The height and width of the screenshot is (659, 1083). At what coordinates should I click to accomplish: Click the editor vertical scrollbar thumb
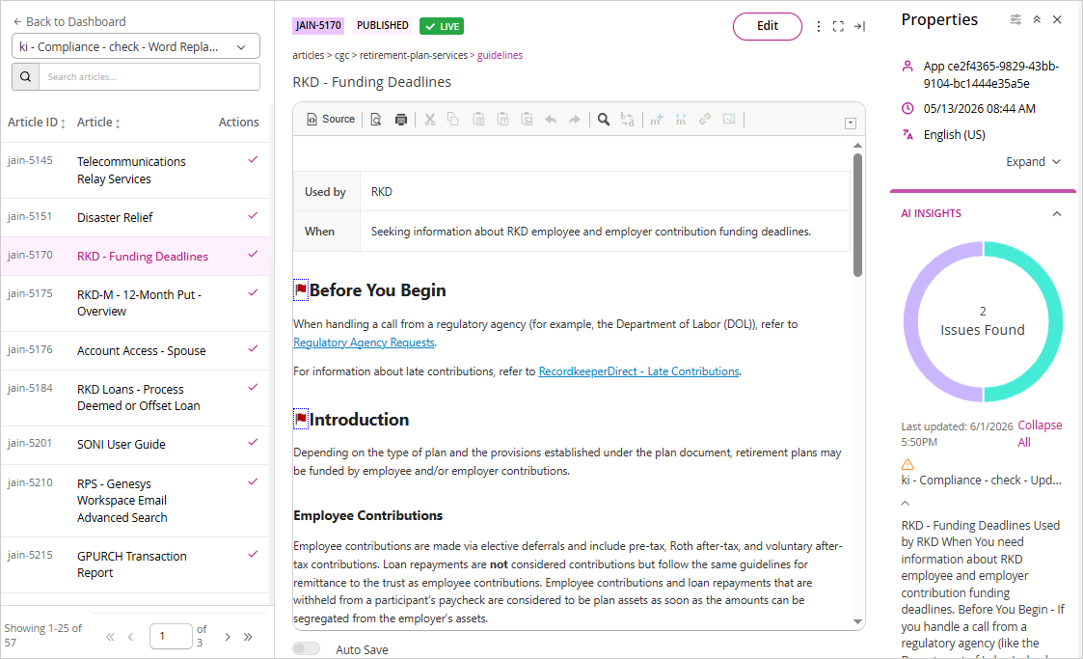[858, 215]
